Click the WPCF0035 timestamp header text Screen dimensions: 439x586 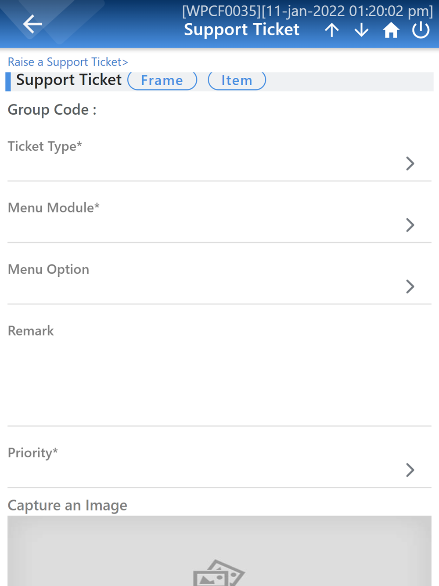tap(307, 11)
